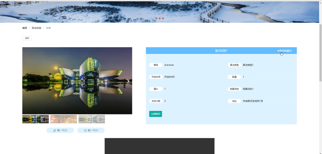
Task: Select the active orange banner dot
Action: (x=159, y=18)
